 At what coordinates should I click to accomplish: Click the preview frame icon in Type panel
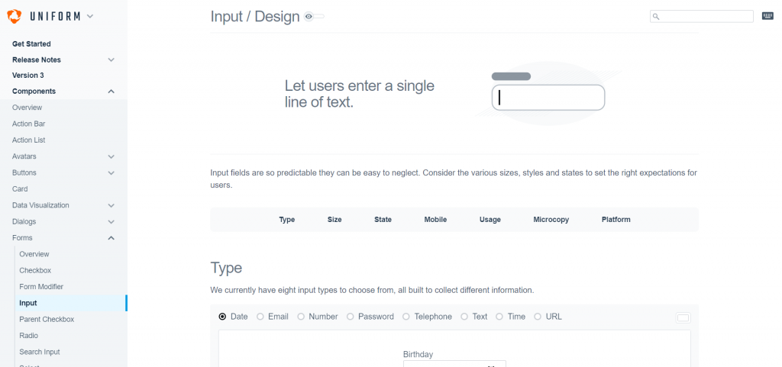coord(683,317)
